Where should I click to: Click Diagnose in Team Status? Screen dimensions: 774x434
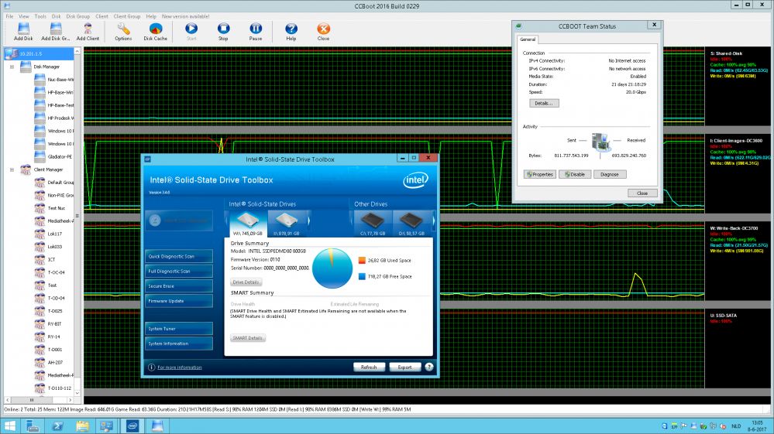click(x=610, y=174)
